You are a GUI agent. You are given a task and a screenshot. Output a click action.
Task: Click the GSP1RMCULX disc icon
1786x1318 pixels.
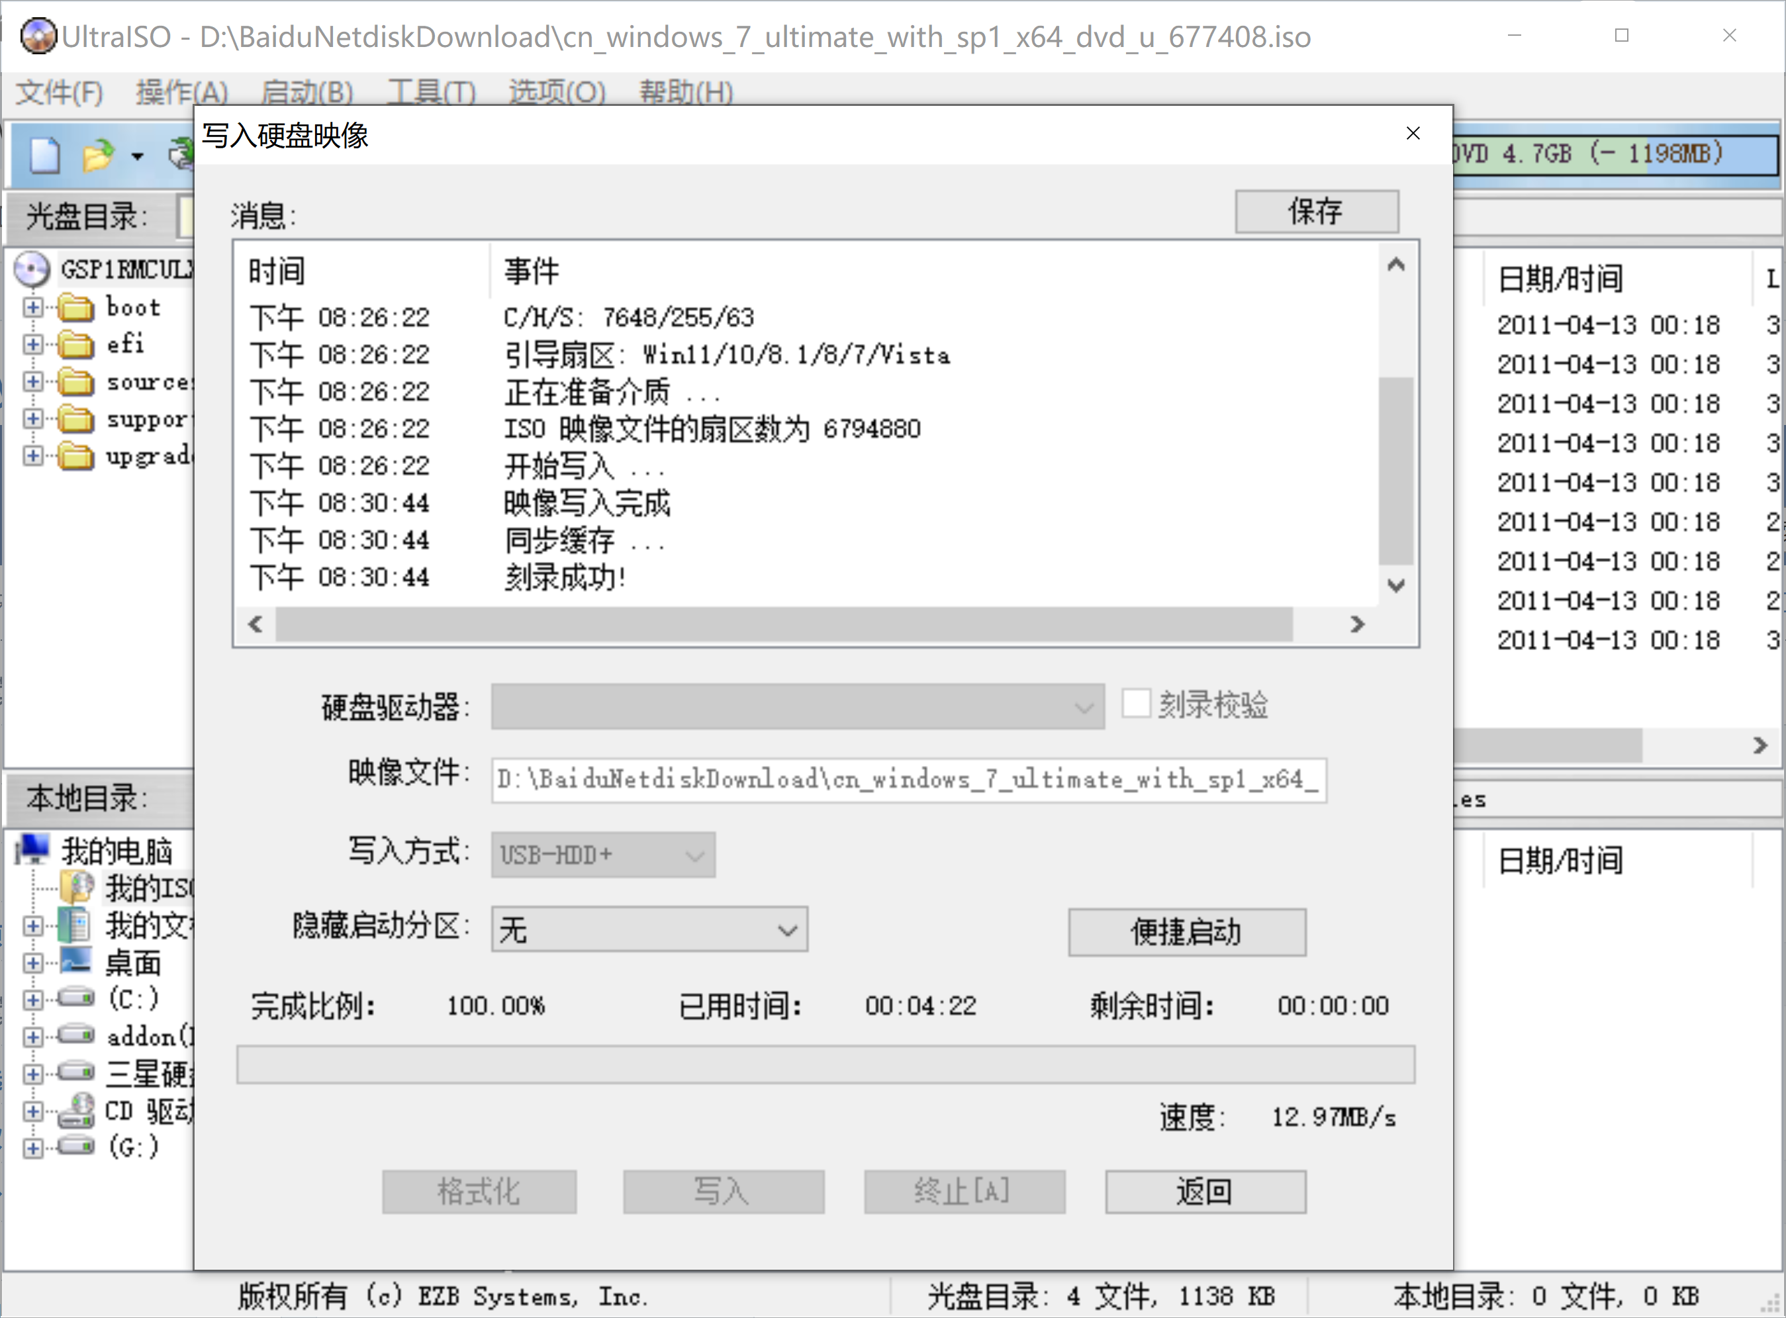click(x=32, y=269)
